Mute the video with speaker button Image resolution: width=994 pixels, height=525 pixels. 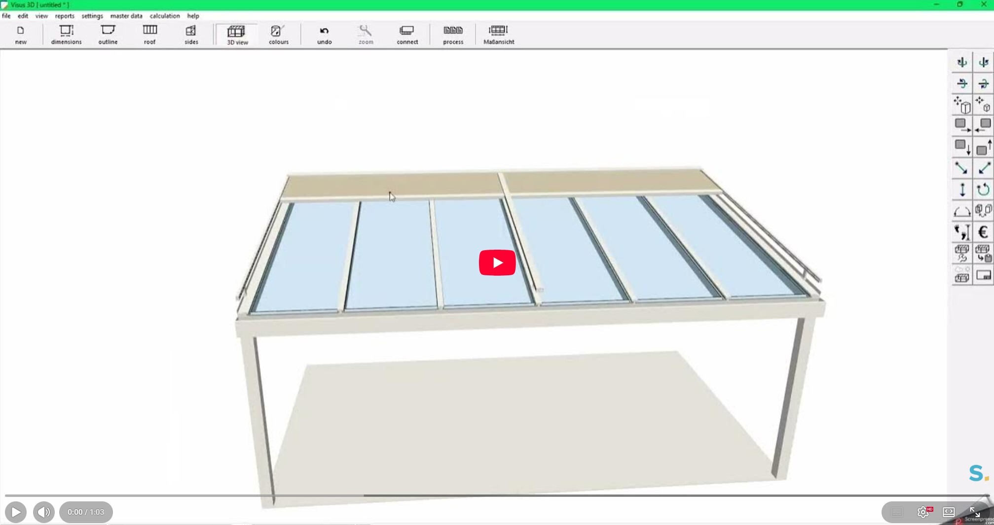[x=44, y=512]
